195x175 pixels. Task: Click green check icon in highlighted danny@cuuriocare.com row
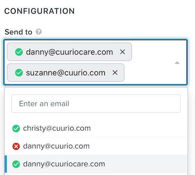(16, 164)
